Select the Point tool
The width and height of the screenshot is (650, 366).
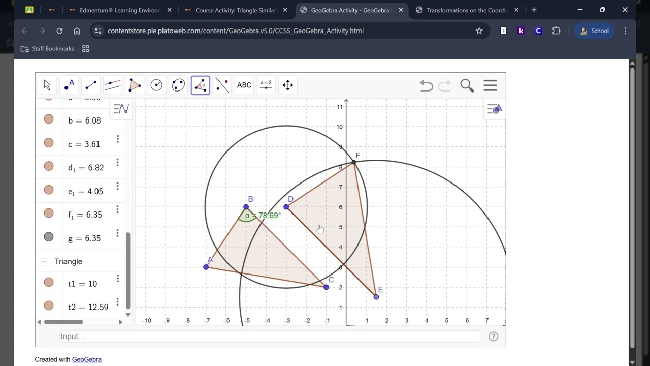point(69,85)
